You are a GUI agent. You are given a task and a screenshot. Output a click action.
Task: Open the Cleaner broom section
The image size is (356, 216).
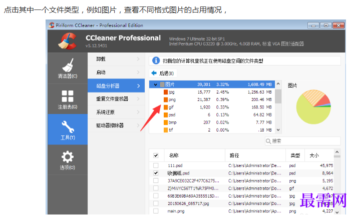click(68, 68)
